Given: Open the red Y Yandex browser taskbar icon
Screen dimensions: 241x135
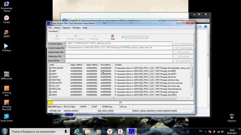Looking at the screenshot, I should point(110,132).
